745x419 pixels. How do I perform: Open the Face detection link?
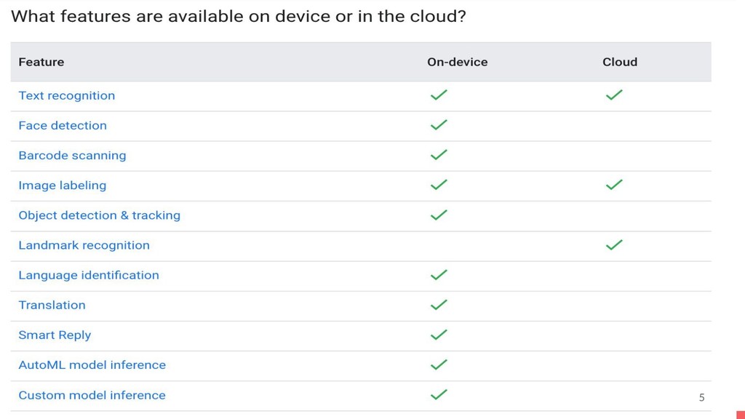click(63, 125)
